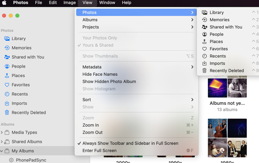The width and height of the screenshot is (259, 163).
Task: Click the Recently Deleted trash icon in sidebar
Action: point(7,112)
